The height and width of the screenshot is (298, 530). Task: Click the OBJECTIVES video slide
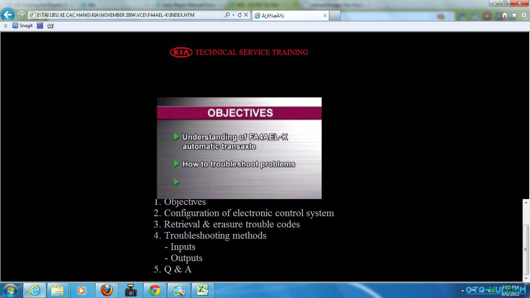(239, 148)
